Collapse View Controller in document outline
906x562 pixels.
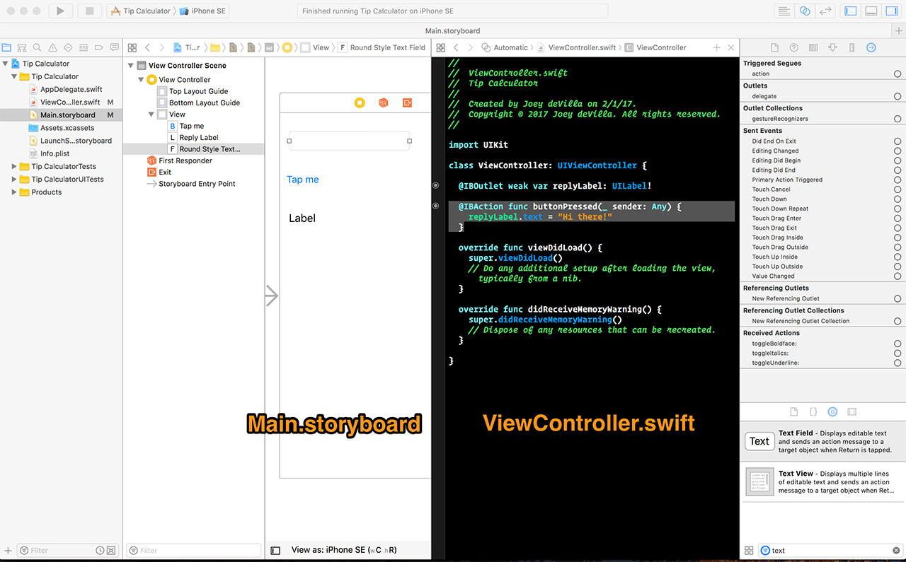(141, 80)
